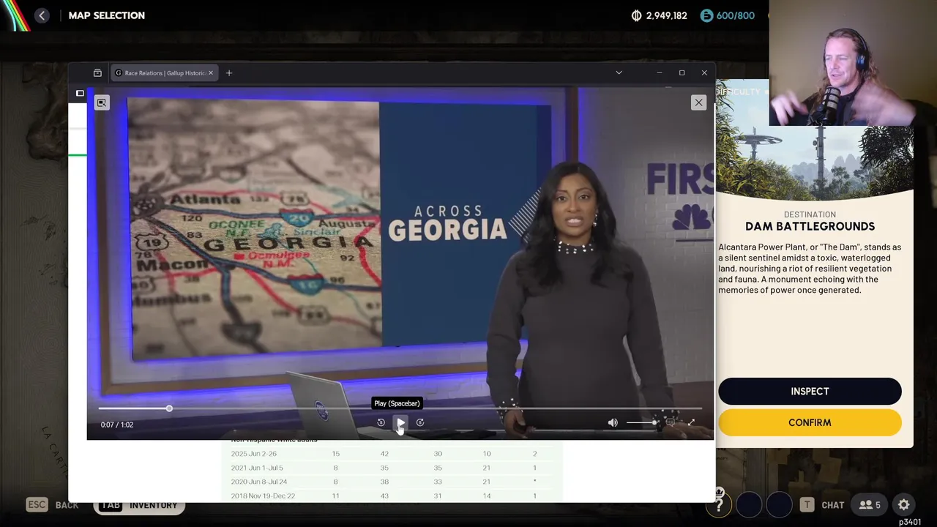Screen dimensions: 937x527
Task: Click the value 38 in the 2020 row
Action: click(x=384, y=482)
